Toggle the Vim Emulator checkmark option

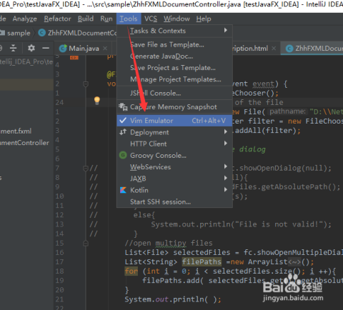click(x=174, y=121)
